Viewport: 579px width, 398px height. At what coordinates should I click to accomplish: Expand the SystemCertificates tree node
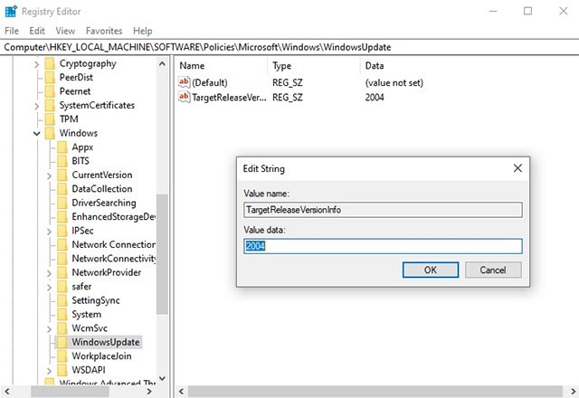tap(37, 106)
